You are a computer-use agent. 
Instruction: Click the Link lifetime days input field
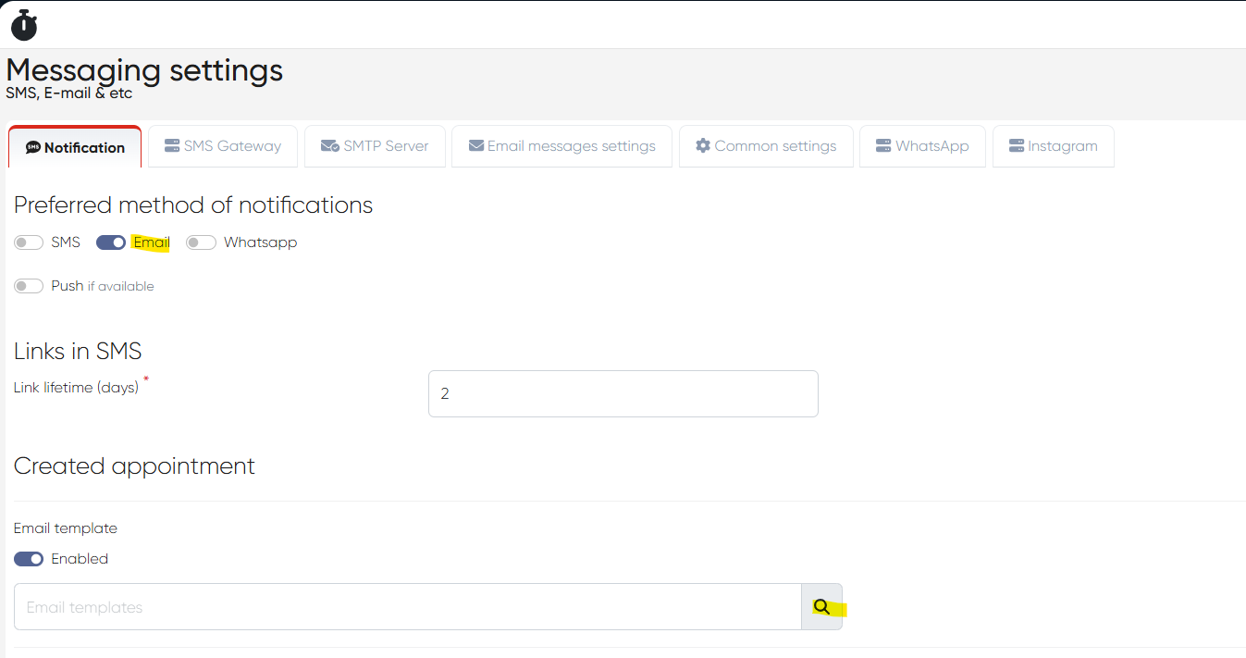tap(623, 393)
